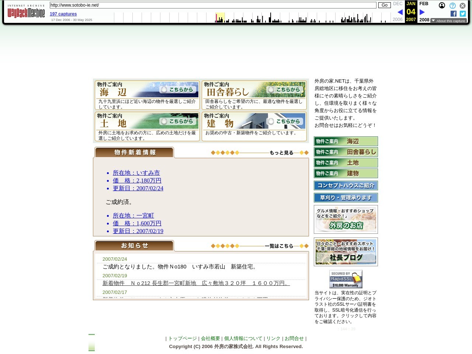Open the footer 個人情報について link
472x354 pixels.
point(243,339)
